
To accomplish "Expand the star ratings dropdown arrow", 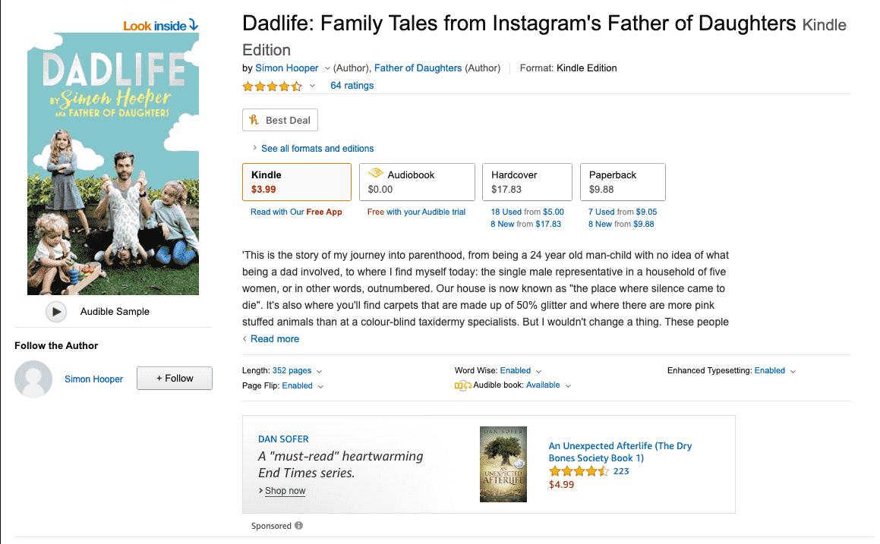I will [312, 86].
